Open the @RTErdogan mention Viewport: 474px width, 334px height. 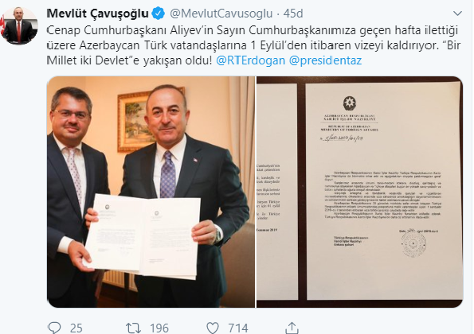click(251, 60)
